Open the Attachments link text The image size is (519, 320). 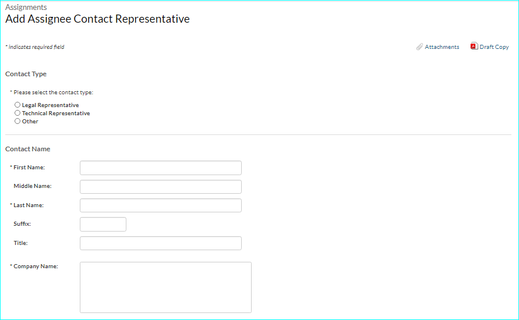click(442, 47)
